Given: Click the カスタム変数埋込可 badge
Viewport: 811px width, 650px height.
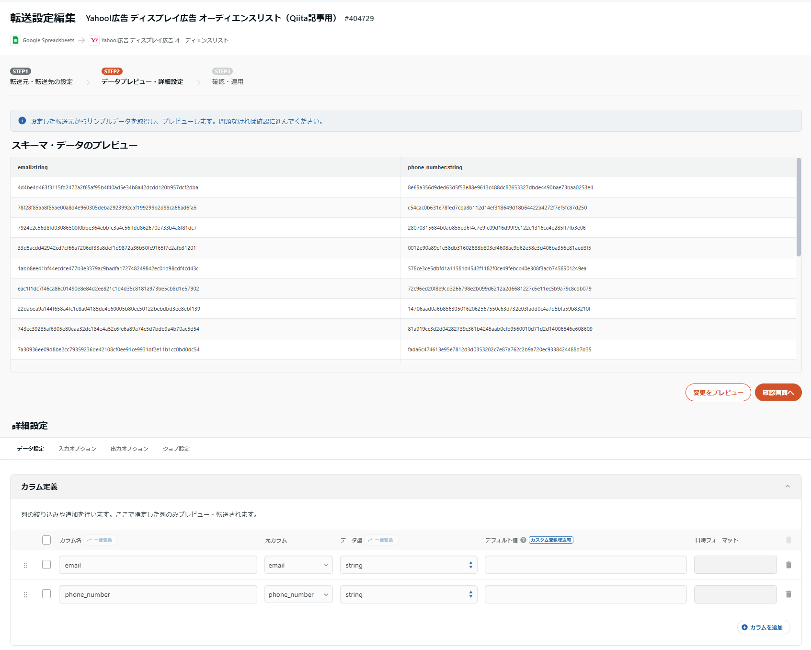Looking at the screenshot, I should pyautogui.click(x=551, y=540).
